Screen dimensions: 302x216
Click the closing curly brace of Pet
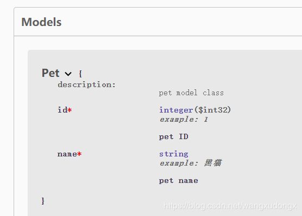(x=43, y=201)
